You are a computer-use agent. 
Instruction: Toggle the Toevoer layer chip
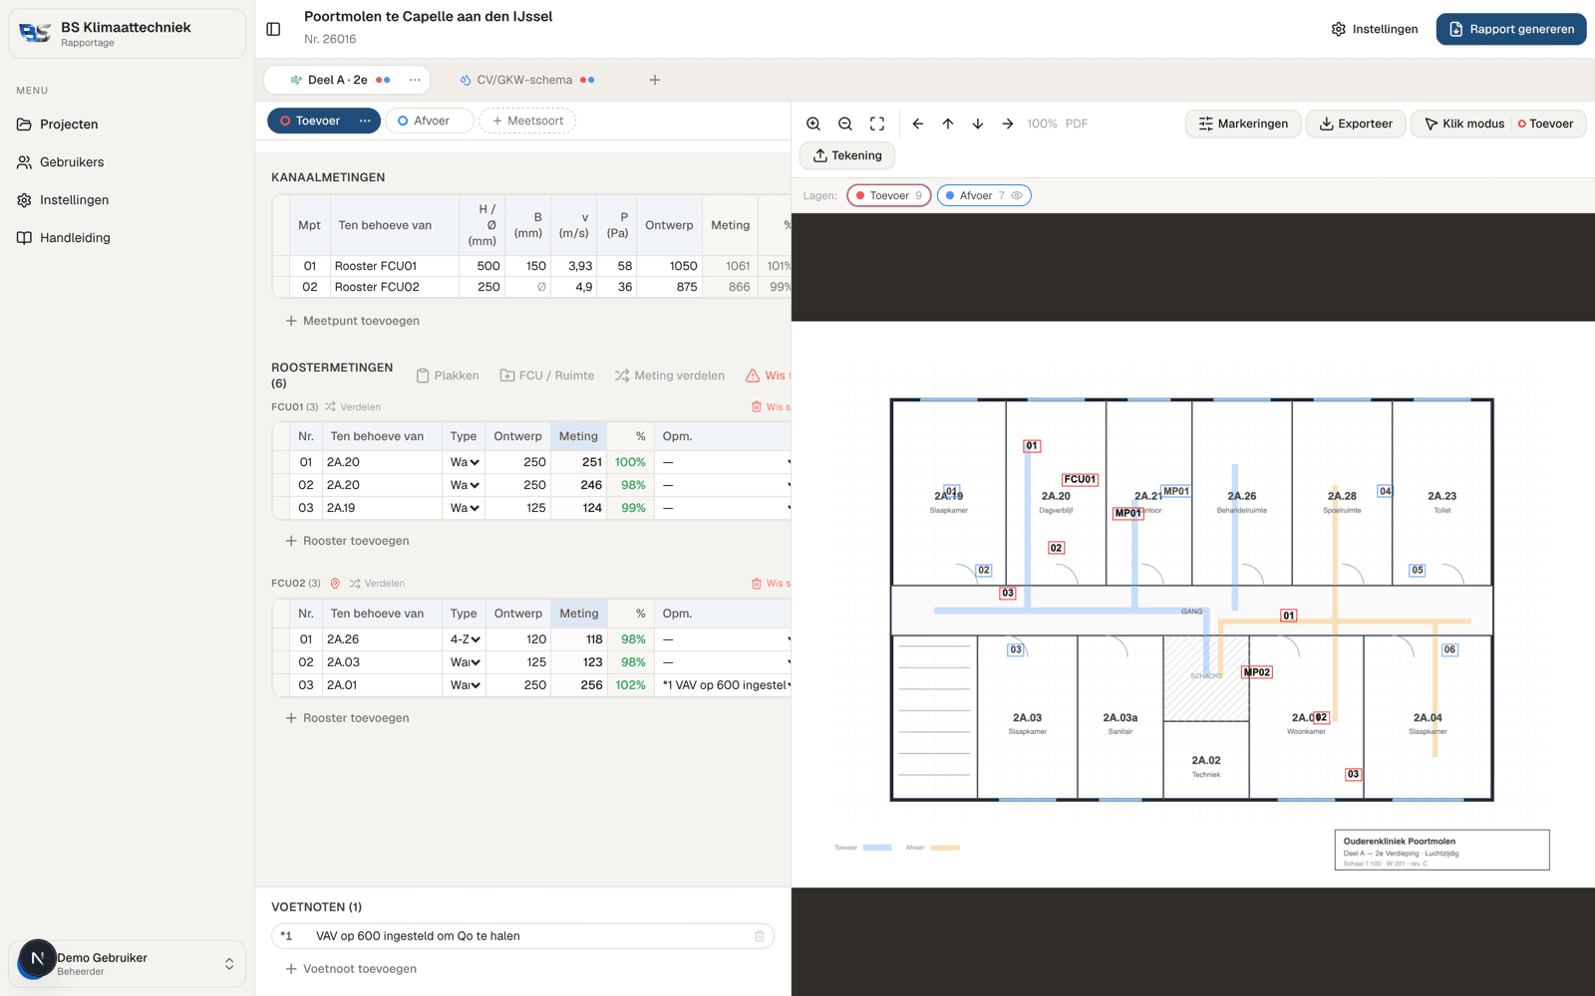click(889, 195)
